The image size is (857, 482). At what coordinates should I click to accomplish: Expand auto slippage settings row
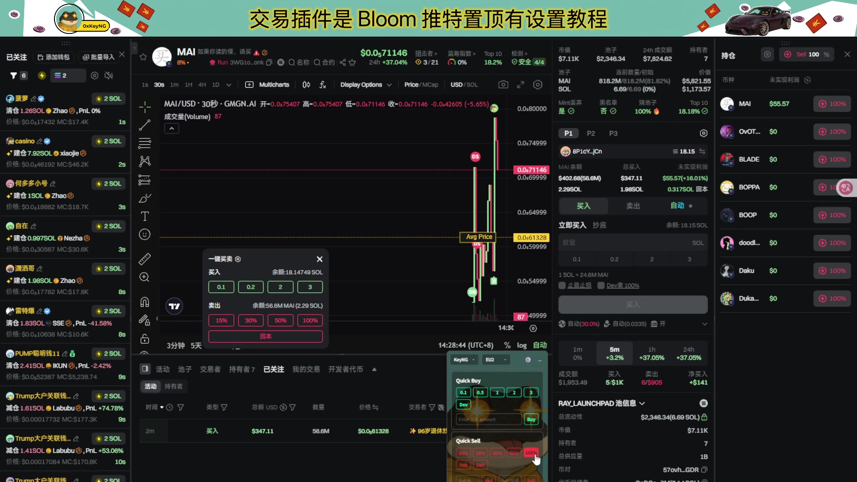[x=704, y=324]
